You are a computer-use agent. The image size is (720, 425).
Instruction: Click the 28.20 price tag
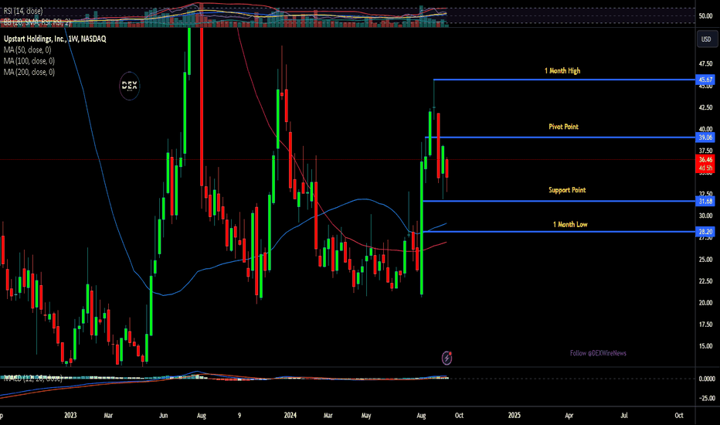coord(705,232)
